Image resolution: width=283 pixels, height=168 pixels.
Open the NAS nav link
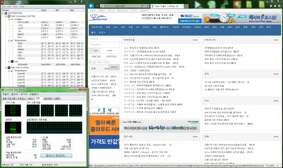pyautogui.click(x=155, y=27)
